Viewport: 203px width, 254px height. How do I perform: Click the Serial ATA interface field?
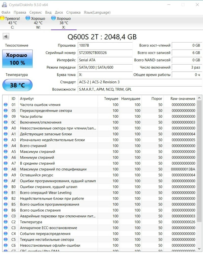point(105,60)
